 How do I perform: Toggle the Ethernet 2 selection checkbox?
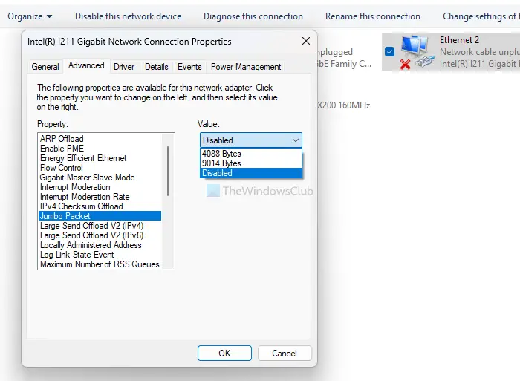point(390,51)
